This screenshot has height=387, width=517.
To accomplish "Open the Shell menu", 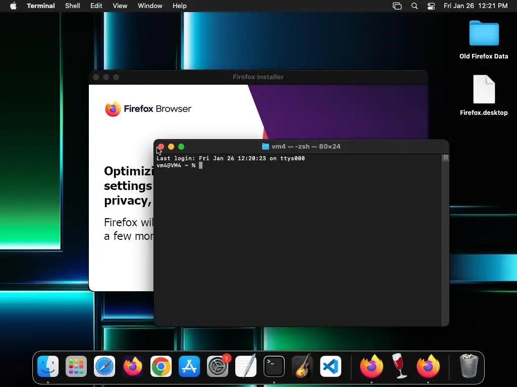I will click(73, 6).
